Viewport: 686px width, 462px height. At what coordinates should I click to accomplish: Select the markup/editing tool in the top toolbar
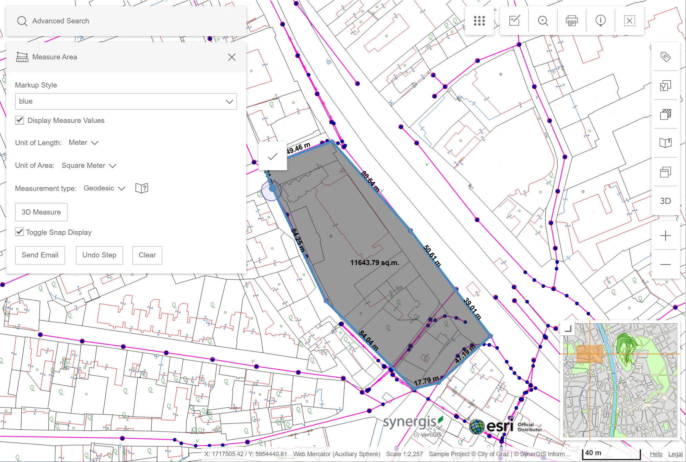pos(514,21)
